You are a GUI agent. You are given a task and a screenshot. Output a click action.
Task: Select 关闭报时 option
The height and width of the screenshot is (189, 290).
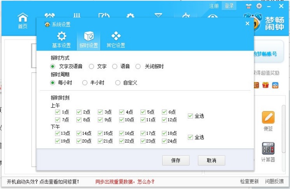[x=138, y=66]
